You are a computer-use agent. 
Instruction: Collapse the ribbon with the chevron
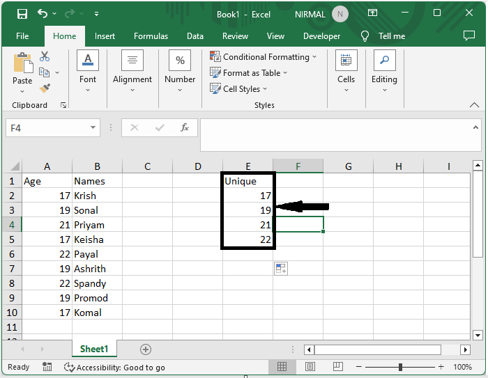474,104
